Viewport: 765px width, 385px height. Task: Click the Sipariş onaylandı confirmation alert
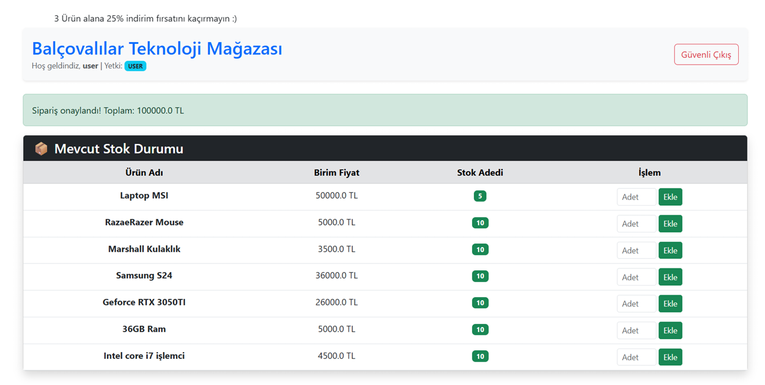385,110
